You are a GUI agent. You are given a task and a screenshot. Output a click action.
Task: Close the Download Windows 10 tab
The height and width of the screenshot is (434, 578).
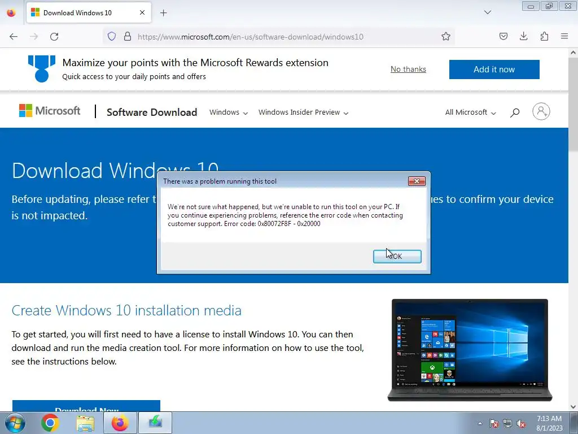click(x=142, y=12)
